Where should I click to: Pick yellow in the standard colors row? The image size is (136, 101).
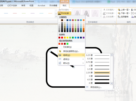pos(67,38)
